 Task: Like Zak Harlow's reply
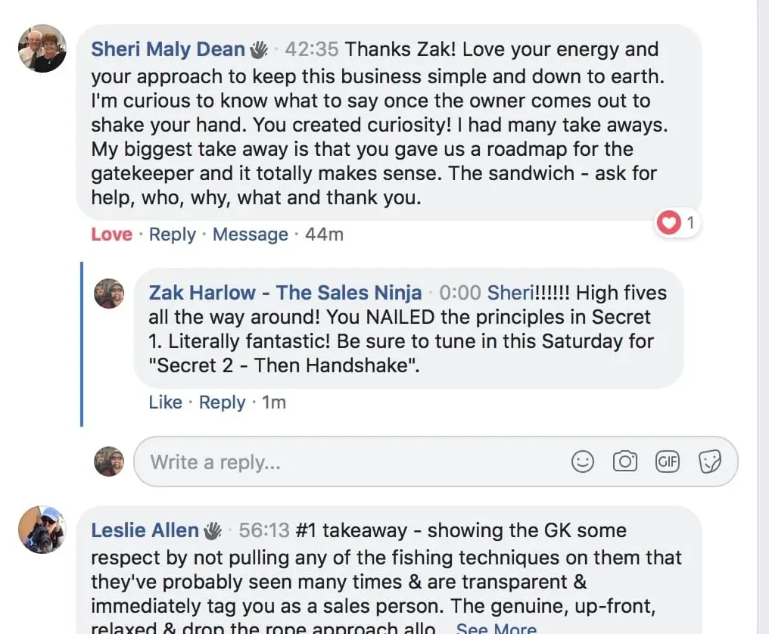[x=165, y=402]
